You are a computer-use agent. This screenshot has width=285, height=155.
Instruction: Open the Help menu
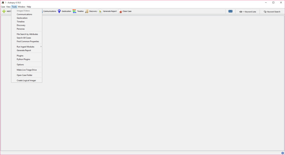[x=29, y=7]
